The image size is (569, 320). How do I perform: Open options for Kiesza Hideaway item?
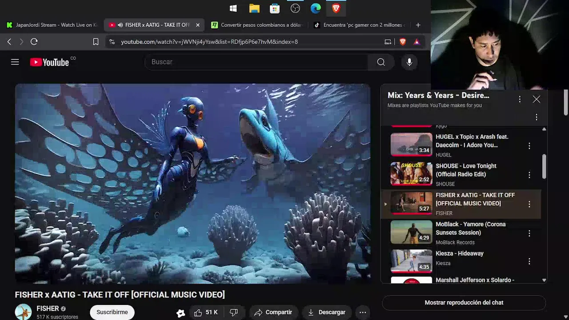[529, 261]
